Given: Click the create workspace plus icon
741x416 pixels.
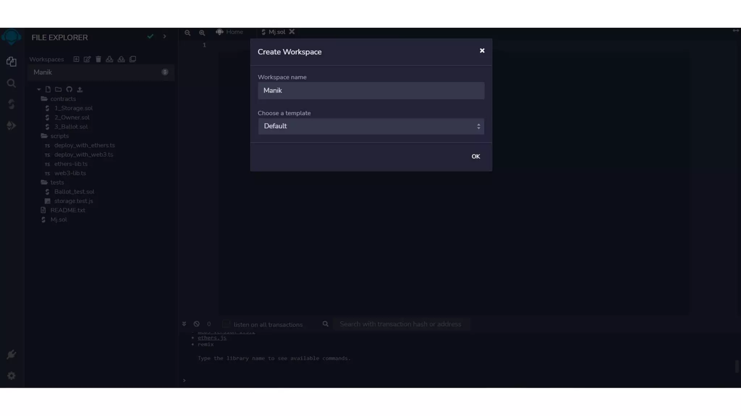Looking at the screenshot, I should click(76, 59).
